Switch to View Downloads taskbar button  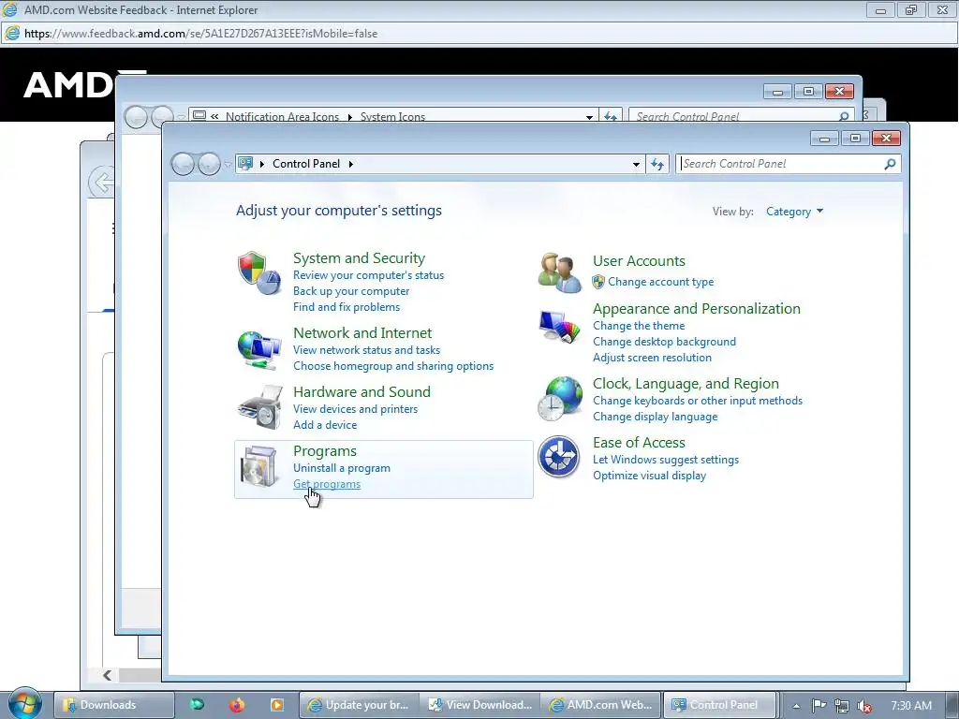click(x=480, y=705)
